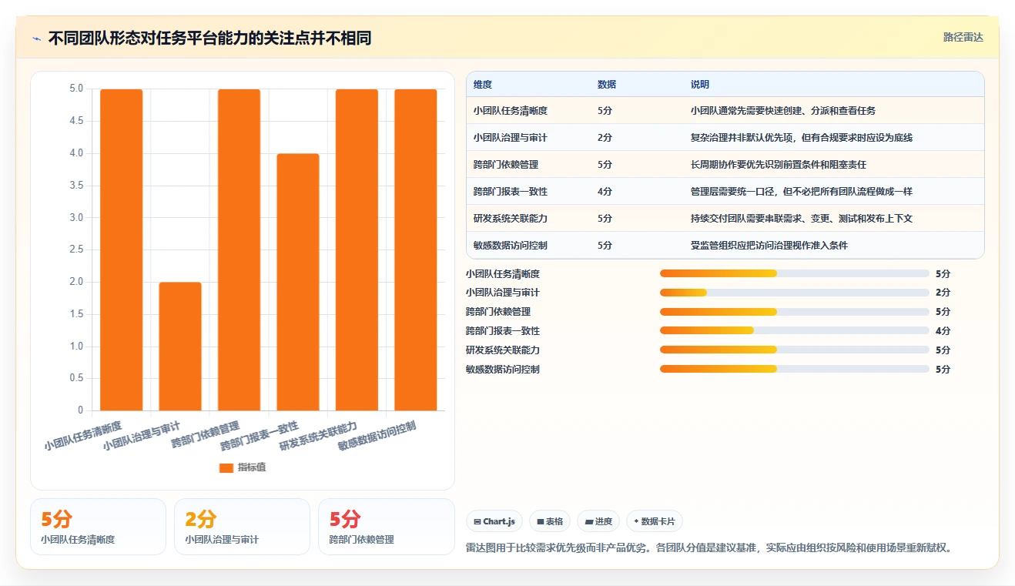This screenshot has width=1015, height=586.
Task: Click the 4分 value in the table
Action: click(x=605, y=192)
